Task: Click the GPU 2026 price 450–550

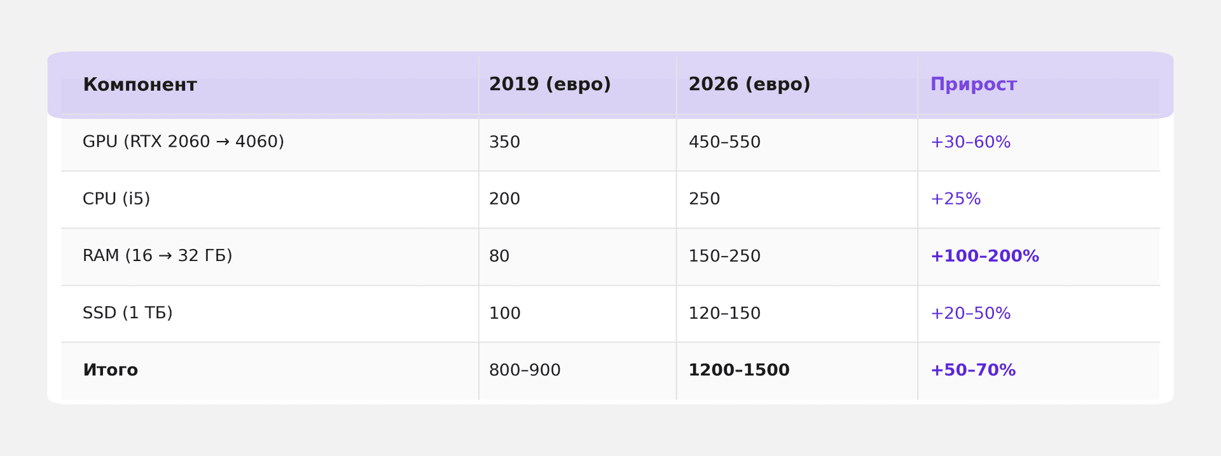Action: 724,142
